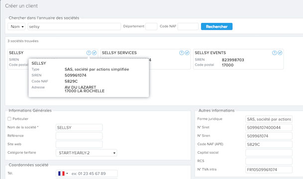The height and width of the screenshot is (179, 303).
Task: Click the Code NAF search input field
Action: coord(188,26)
